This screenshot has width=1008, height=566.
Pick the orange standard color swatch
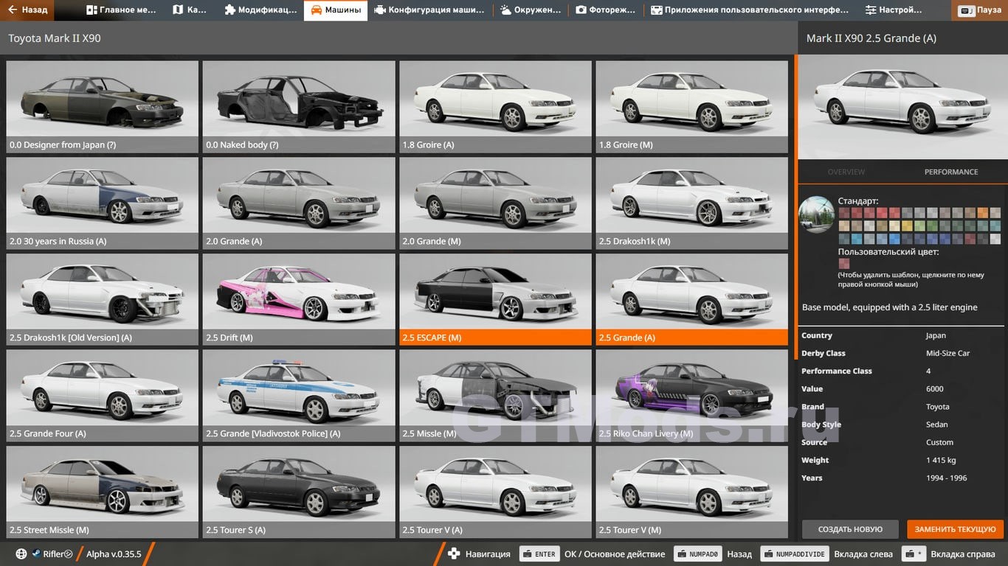click(982, 213)
